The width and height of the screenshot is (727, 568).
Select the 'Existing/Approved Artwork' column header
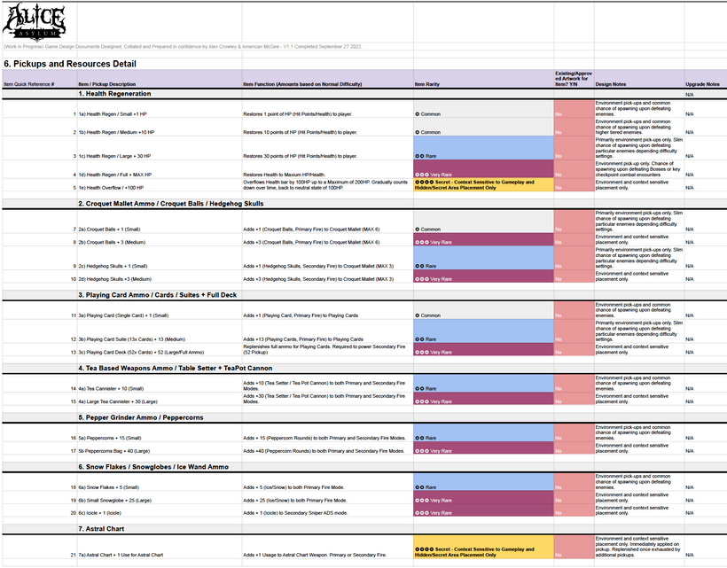[x=574, y=79]
